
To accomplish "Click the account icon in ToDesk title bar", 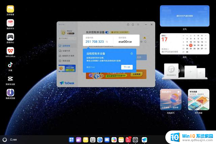I will [x=128, y=25].
